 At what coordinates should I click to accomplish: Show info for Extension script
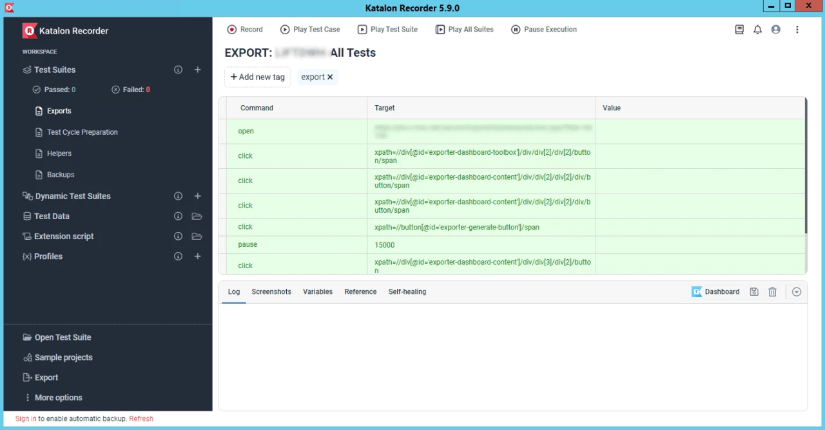pos(179,237)
